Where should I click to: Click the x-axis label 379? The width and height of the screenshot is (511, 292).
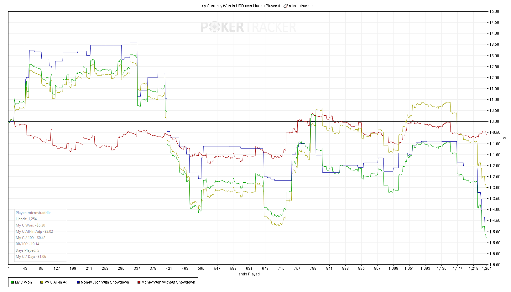(153, 269)
